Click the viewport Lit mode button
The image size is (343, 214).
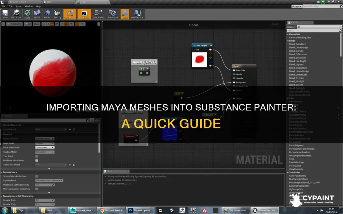28,24
